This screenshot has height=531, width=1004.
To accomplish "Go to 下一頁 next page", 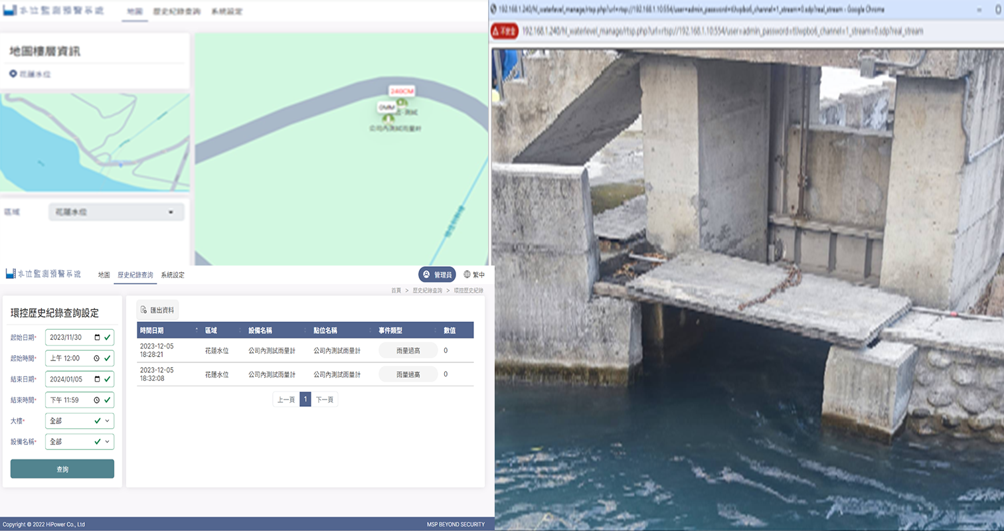I will pyautogui.click(x=324, y=400).
